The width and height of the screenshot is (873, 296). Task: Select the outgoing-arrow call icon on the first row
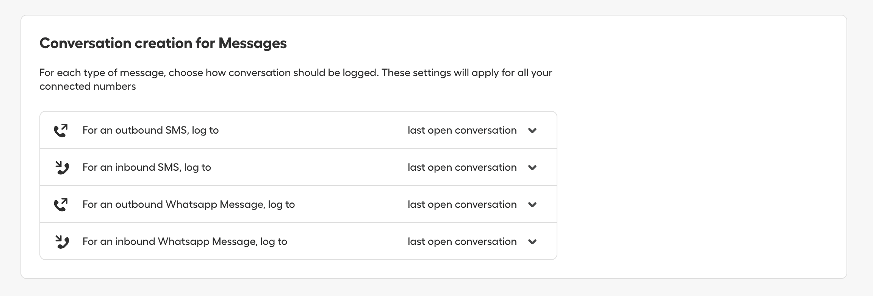[62, 129]
